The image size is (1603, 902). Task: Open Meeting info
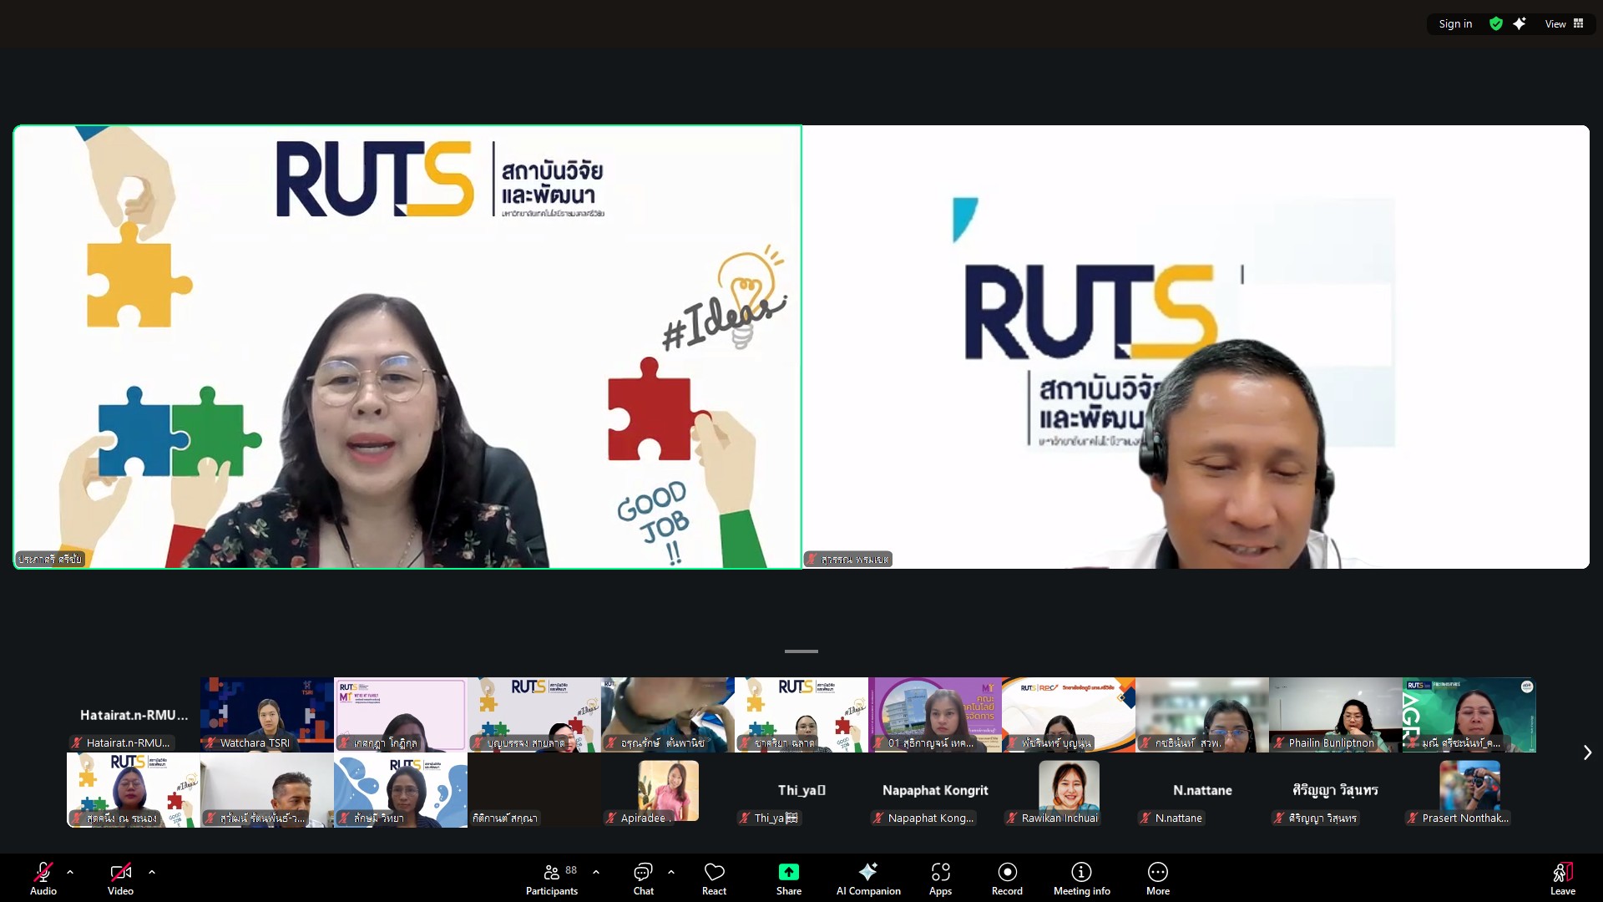point(1081,878)
